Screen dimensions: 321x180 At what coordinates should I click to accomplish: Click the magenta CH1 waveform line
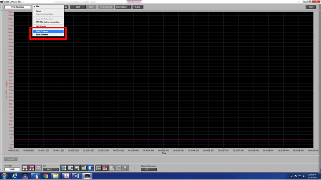click(163, 140)
